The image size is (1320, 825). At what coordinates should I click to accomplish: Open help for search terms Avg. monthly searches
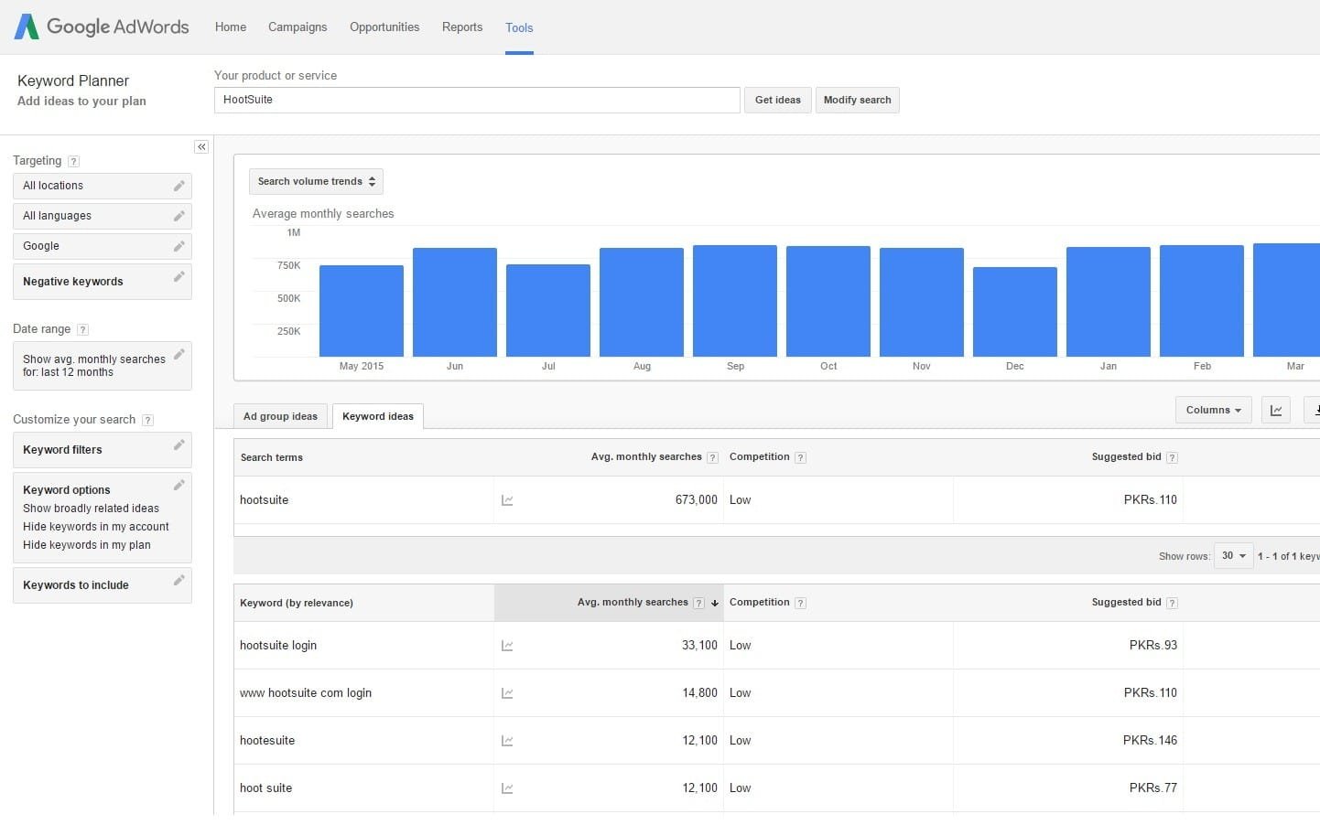click(x=712, y=457)
